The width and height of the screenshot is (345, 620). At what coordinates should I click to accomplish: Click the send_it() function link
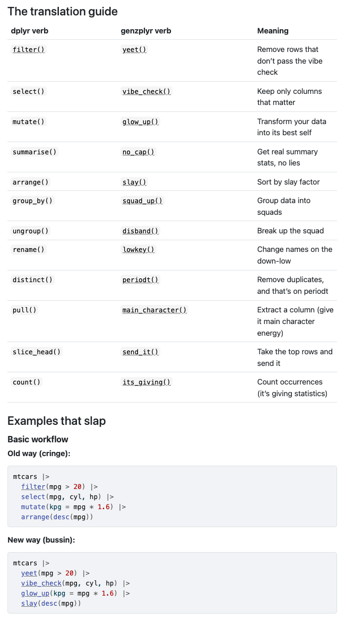tap(140, 352)
